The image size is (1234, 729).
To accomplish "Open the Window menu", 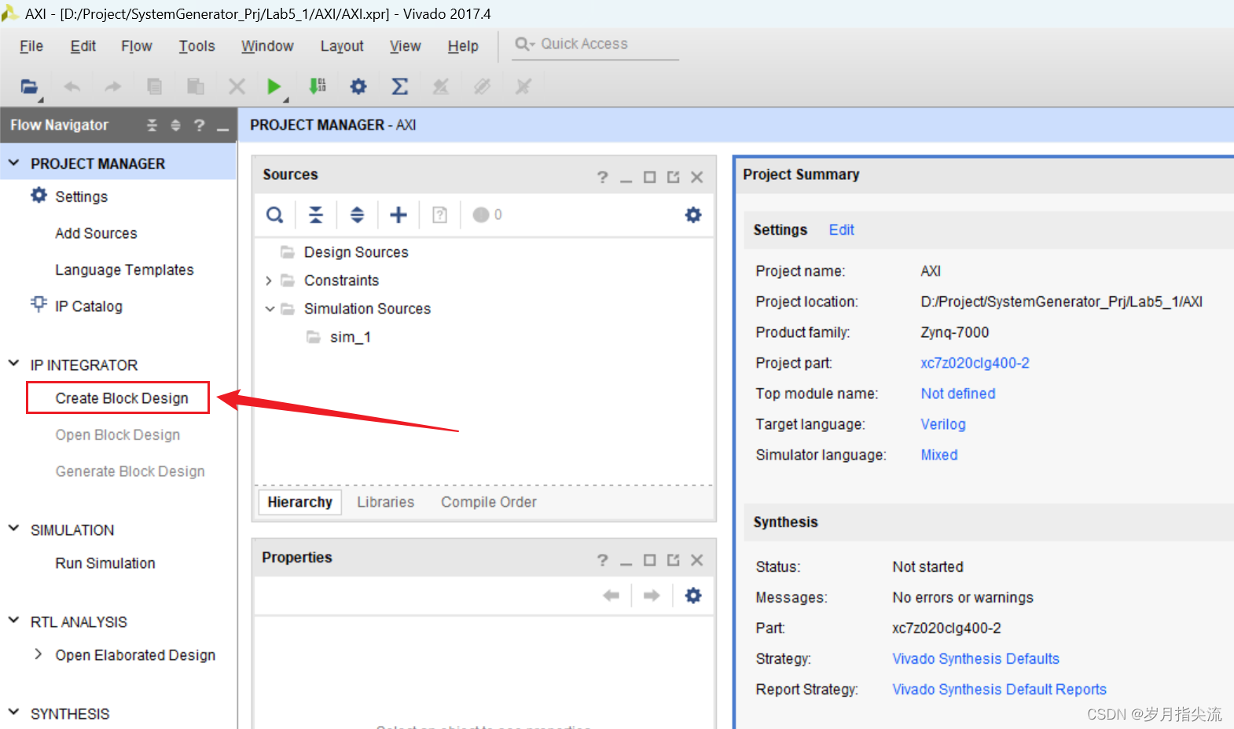I will (x=267, y=46).
